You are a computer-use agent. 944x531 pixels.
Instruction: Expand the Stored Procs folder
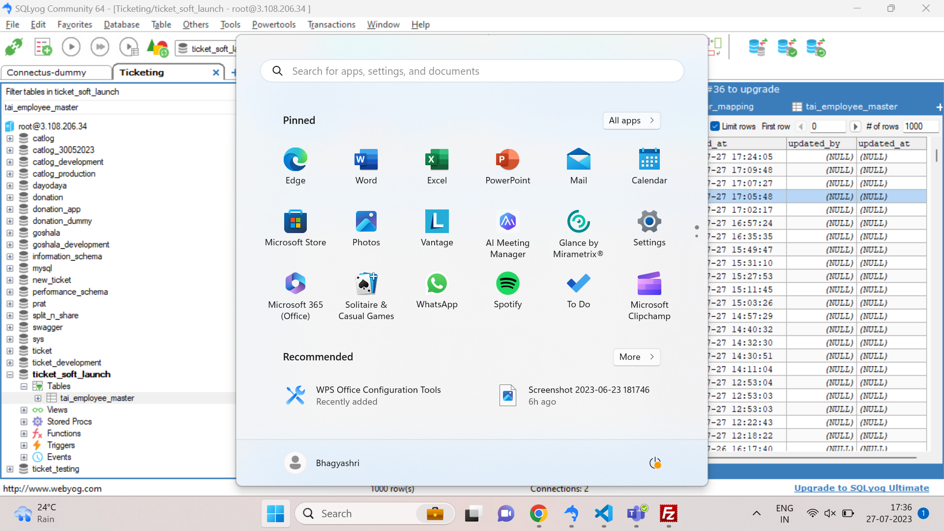coord(24,421)
